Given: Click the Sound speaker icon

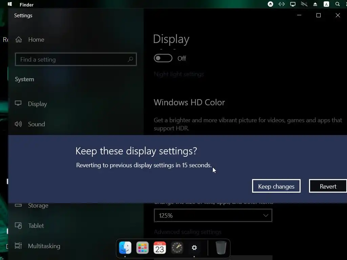Looking at the screenshot, I should pos(18,124).
